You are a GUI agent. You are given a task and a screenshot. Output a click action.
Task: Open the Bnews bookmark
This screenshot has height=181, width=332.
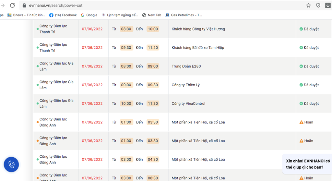(x=26, y=15)
